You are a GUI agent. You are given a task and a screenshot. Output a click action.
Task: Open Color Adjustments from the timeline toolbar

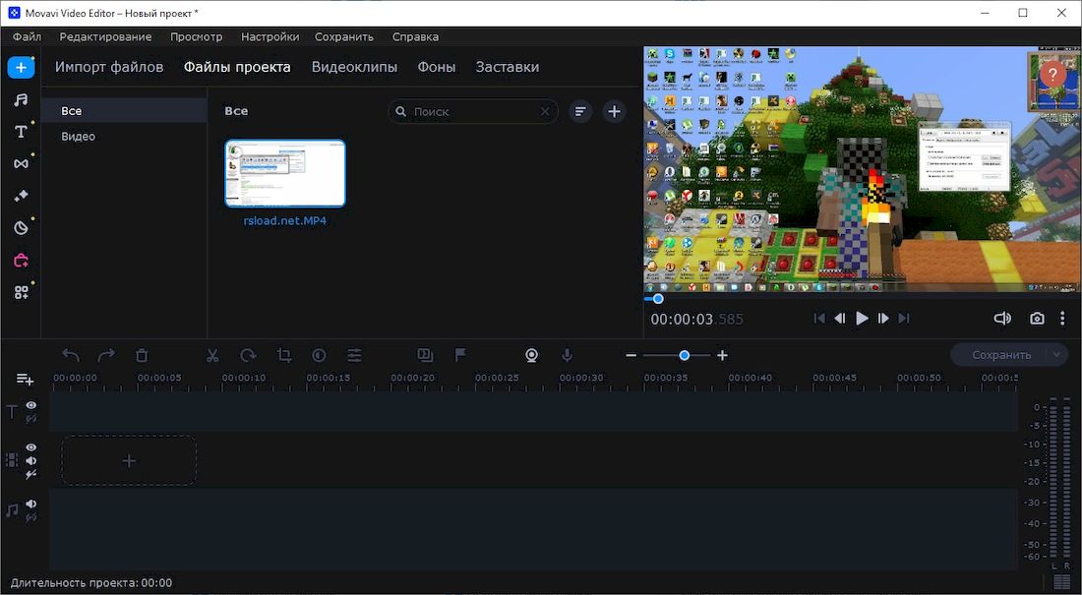(x=319, y=354)
